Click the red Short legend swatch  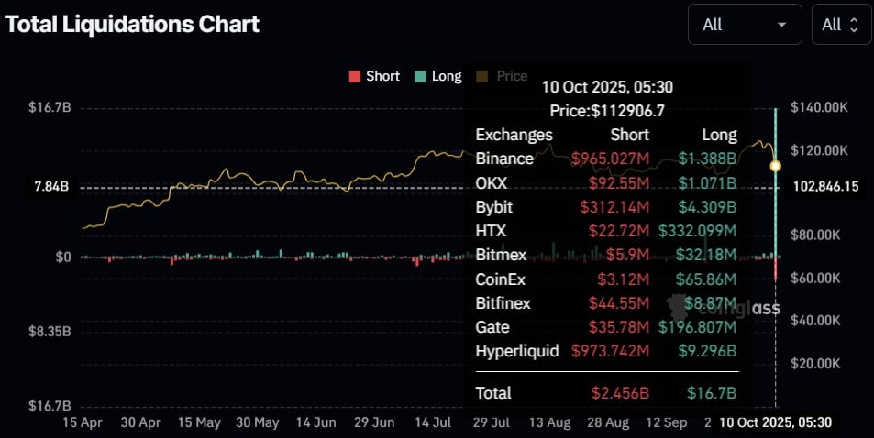[354, 76]
